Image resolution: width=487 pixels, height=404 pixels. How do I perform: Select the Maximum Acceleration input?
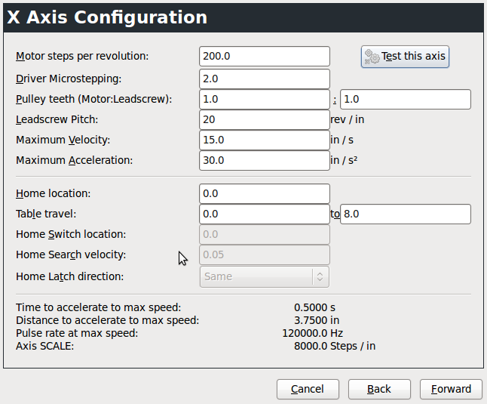coord(265,160)
